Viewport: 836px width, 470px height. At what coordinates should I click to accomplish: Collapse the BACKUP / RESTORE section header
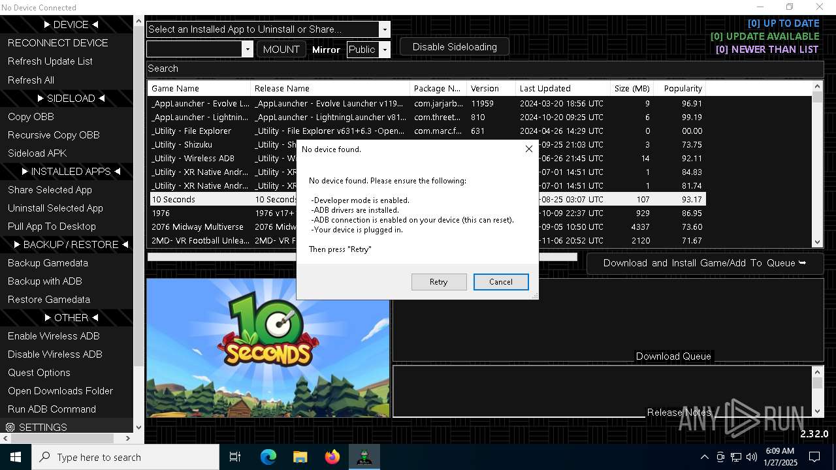pyautogui.click(x=71, y=244)
